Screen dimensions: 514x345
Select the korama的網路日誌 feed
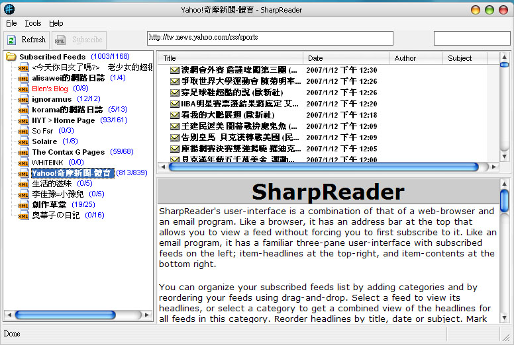pos(67,110)
